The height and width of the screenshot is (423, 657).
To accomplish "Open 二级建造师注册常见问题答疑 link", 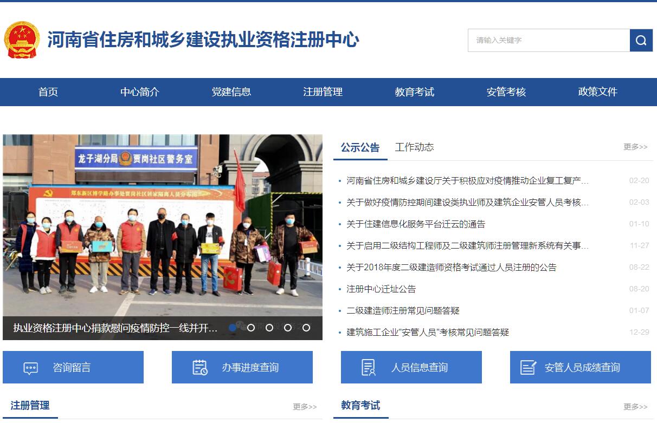I will (x=403, y=311).
